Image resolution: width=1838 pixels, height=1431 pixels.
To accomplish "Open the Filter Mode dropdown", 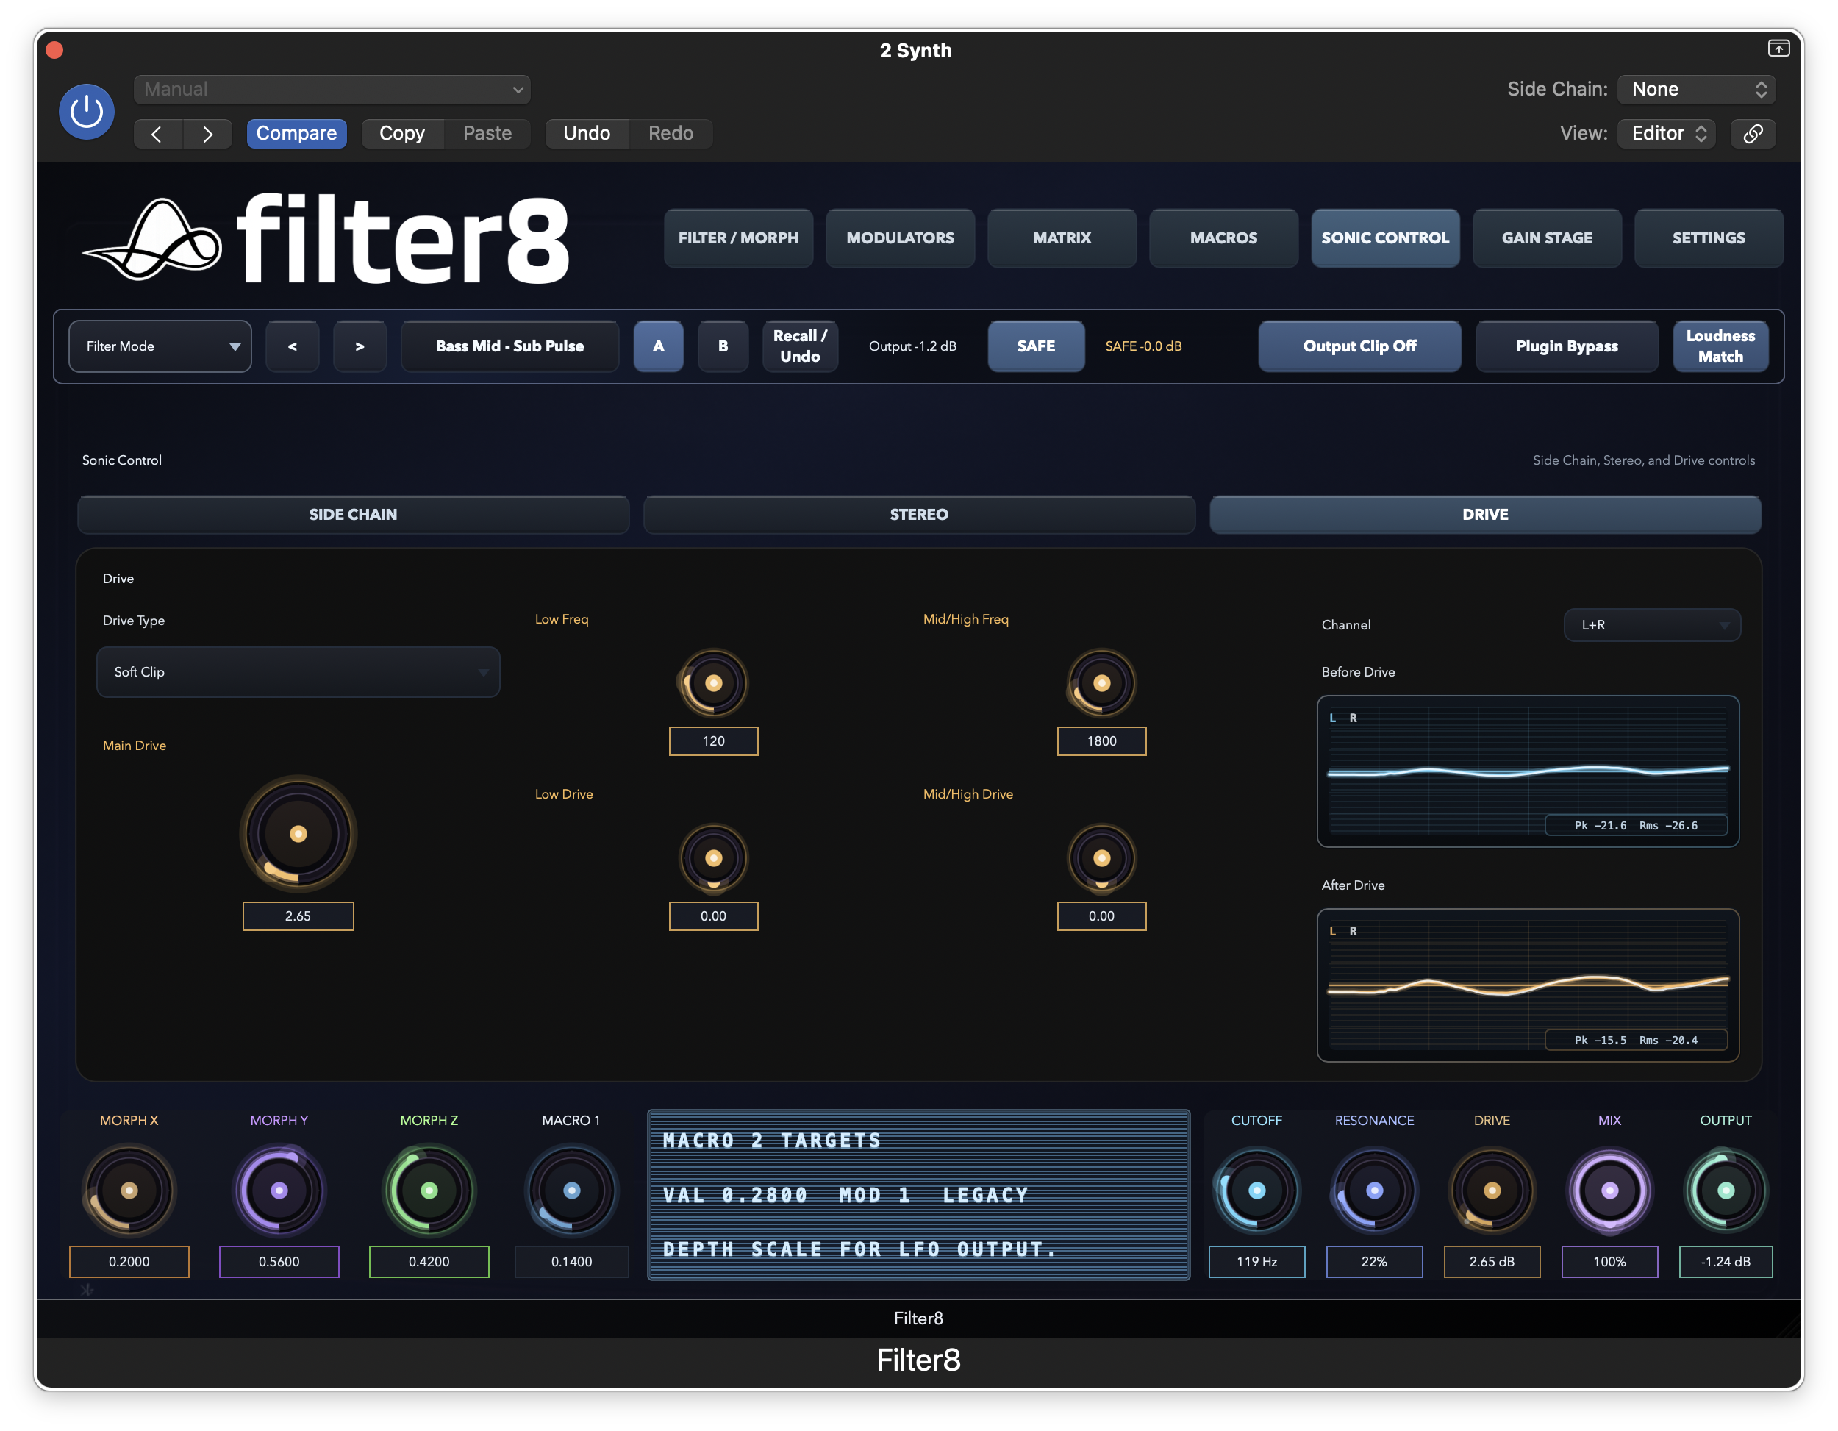I will point(160,346).
